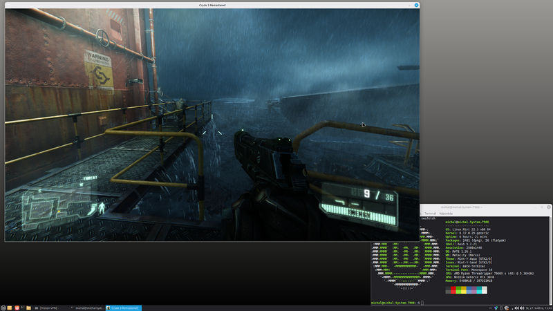553x311 pixels.
Task: Open the Terminal menu in terminal window
Action: click(430, 214)
